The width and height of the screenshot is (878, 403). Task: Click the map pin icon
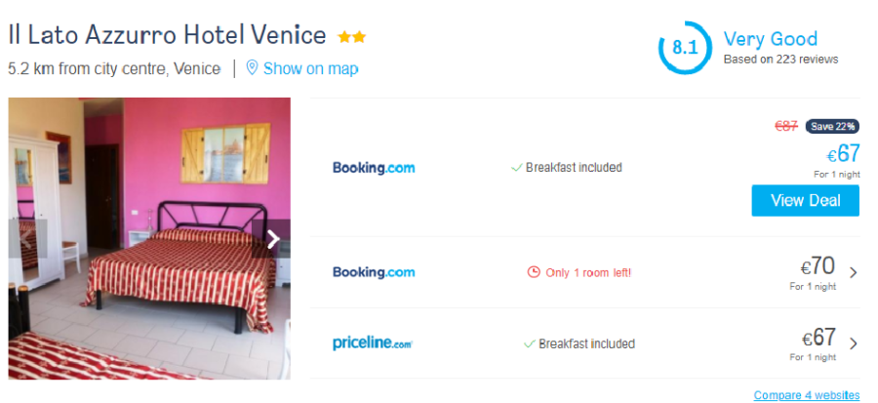coord(252,68)
